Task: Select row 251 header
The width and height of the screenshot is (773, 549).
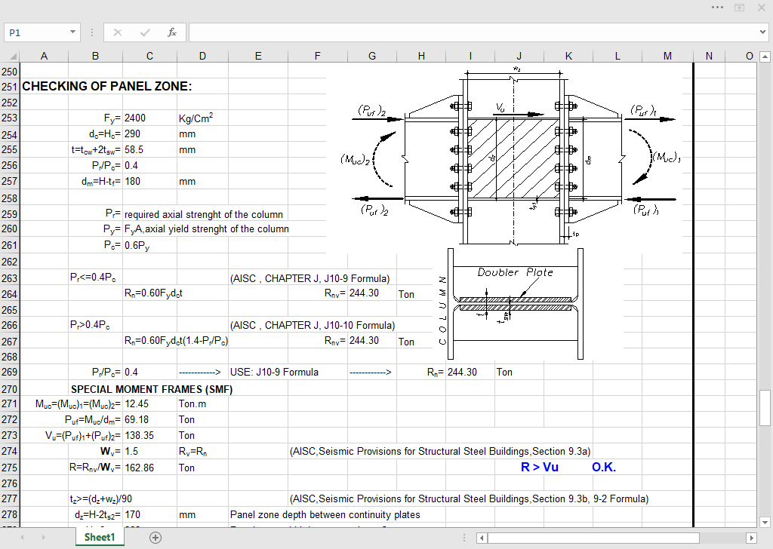Action: 9,87
